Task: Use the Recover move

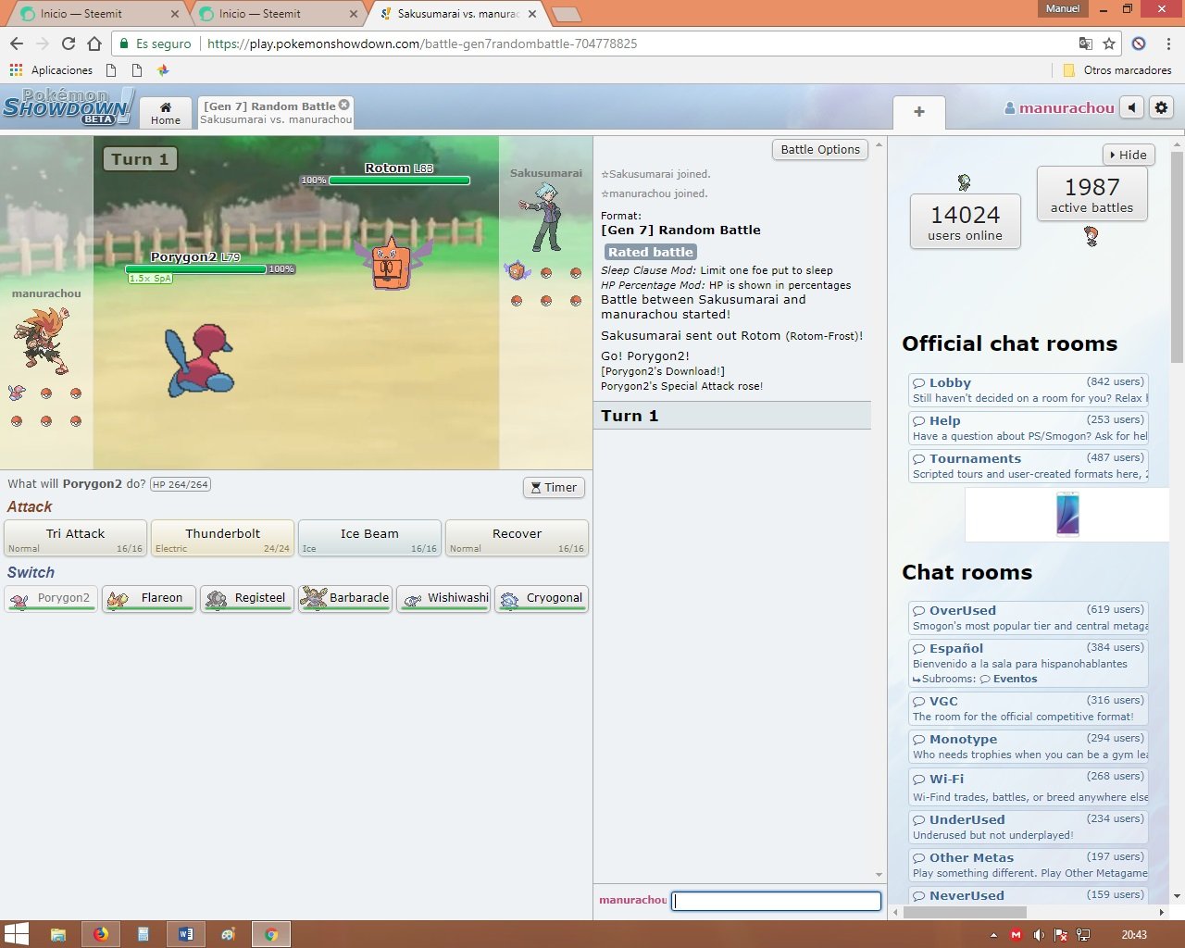Action: (x=517, y=538)
